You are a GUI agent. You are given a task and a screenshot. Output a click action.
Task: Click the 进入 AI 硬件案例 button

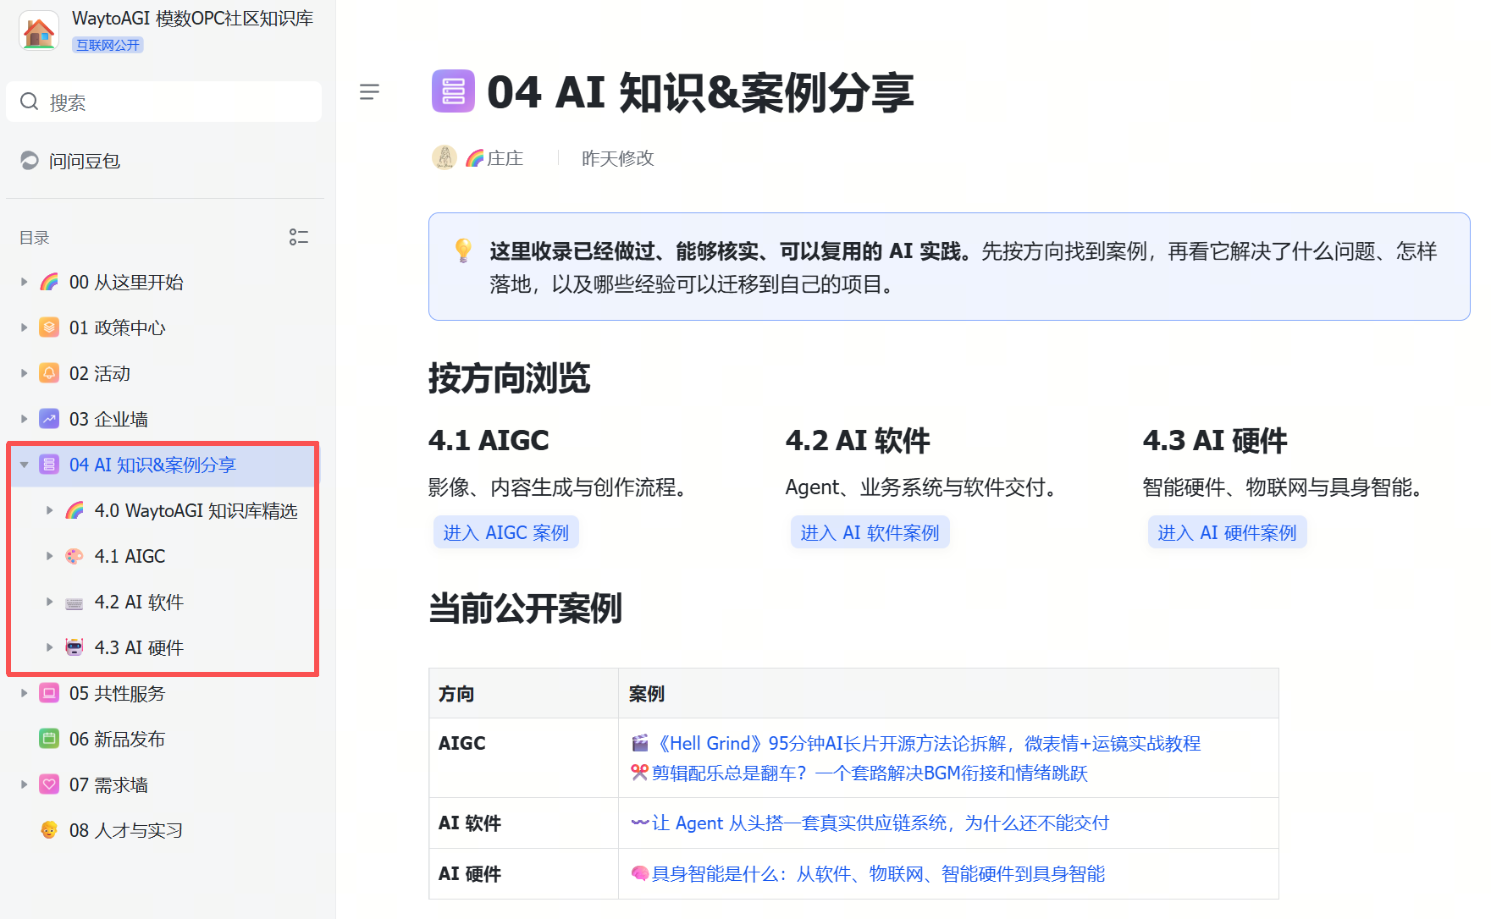[1227, 532]
